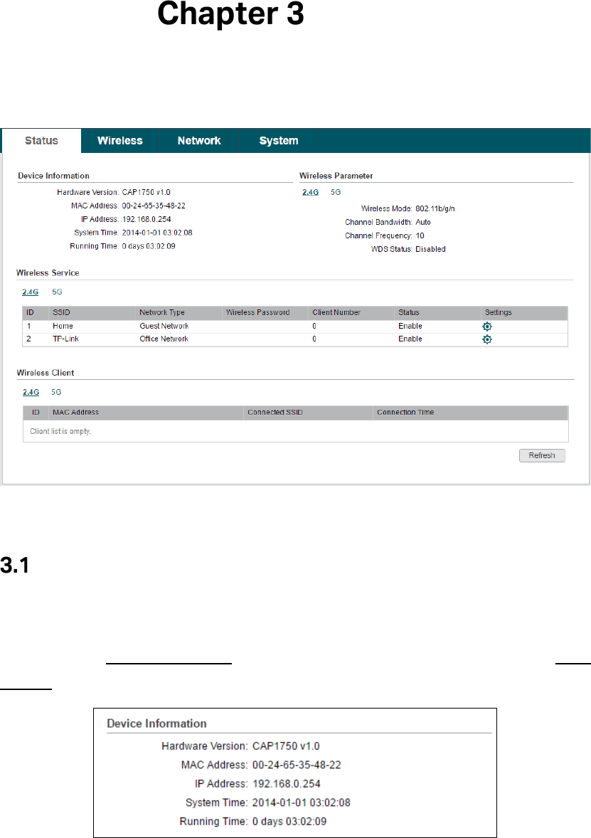Viewport: 591px width, 838px height.
Task: Select 5G under Wireless Service
Action: tap(57, 292)
